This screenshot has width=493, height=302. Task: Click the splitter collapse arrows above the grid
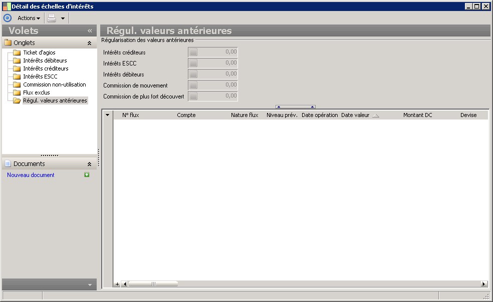295,106
